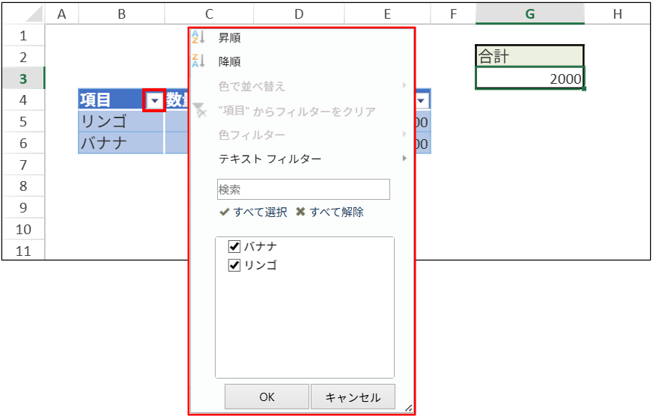The height and width of the screenshot is (416, 653).
Task: Open the rightmost table column filter dropdown
Action: (421, 101)
